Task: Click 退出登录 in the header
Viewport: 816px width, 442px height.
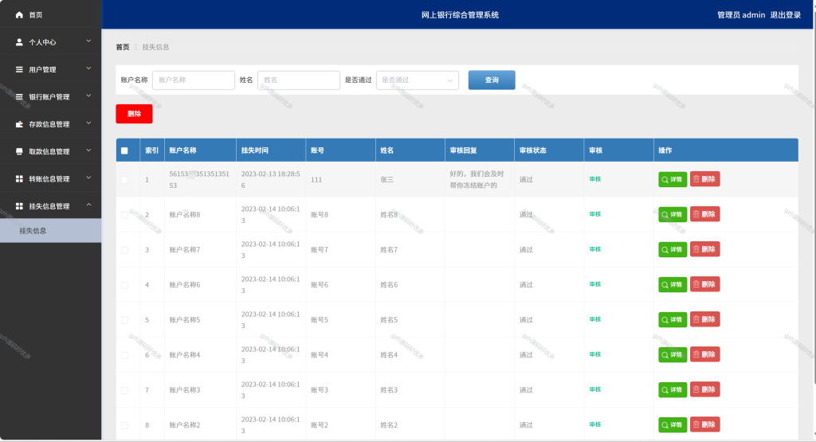Action: coord(785,15)
